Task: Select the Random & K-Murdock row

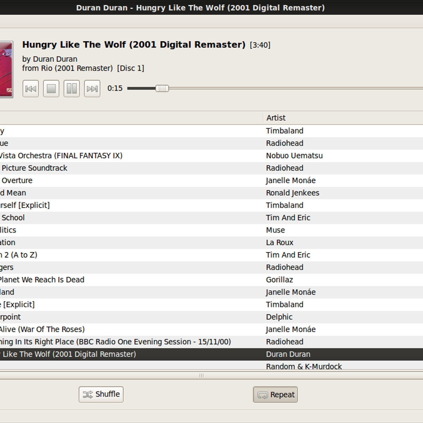Action: tap(211, 366)
